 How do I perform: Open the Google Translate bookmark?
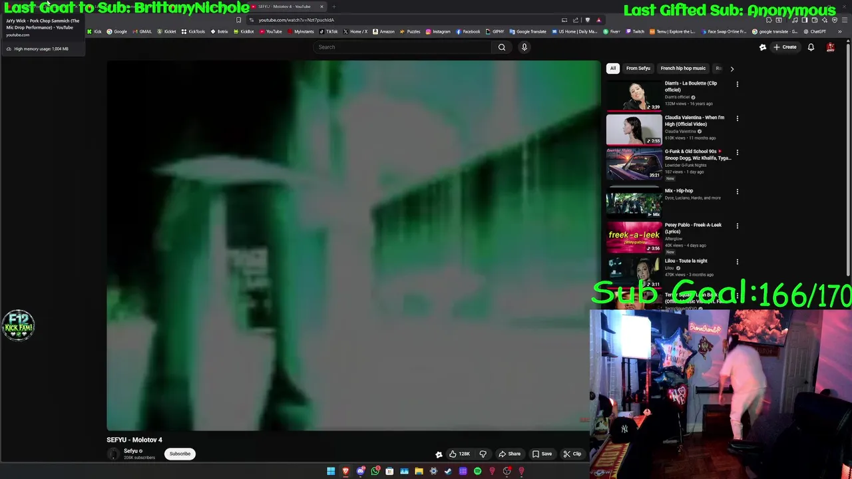coord(528,31)
